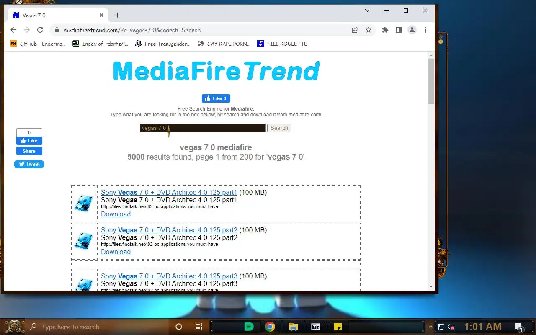The height and width of the screenshot is (335, 536).
Task: Click the search field containing vegas 7 0
Action: (203, 128)
